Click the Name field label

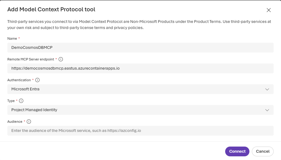pyautogui.click(x=12, y=38)
